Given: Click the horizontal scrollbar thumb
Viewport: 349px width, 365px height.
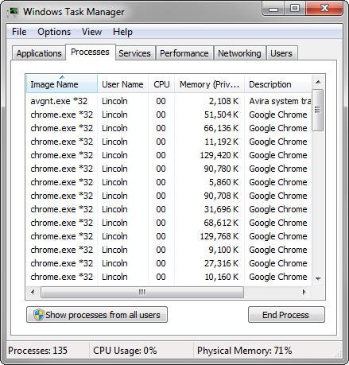Looking at the screenshot, I should pyautogui.click(x=142, y=292).
